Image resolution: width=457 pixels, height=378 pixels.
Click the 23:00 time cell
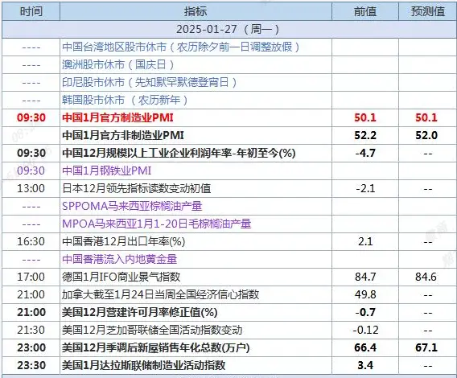(x=31, y=347)
